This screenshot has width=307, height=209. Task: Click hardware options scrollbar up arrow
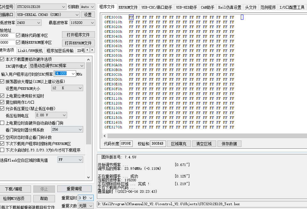89,60
